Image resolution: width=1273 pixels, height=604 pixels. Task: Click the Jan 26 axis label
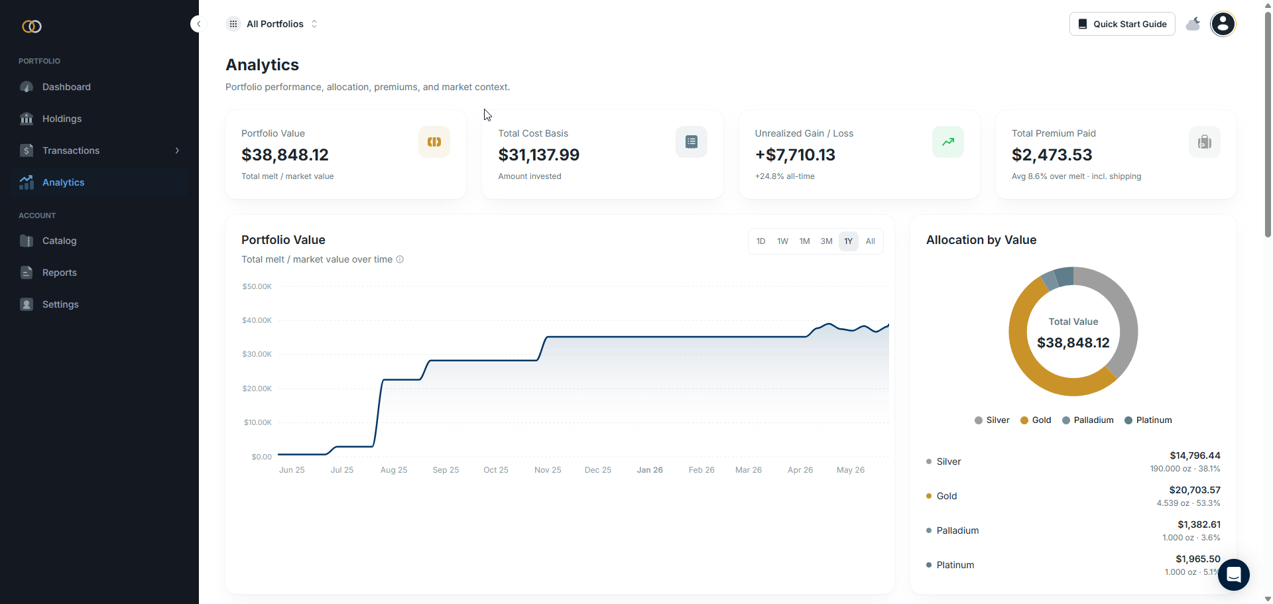click(x=650, y=470)
